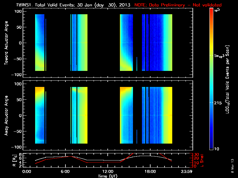Click the 'Time (UT)' x-axis label
The image size is (238, 178).
pos(107,176)
